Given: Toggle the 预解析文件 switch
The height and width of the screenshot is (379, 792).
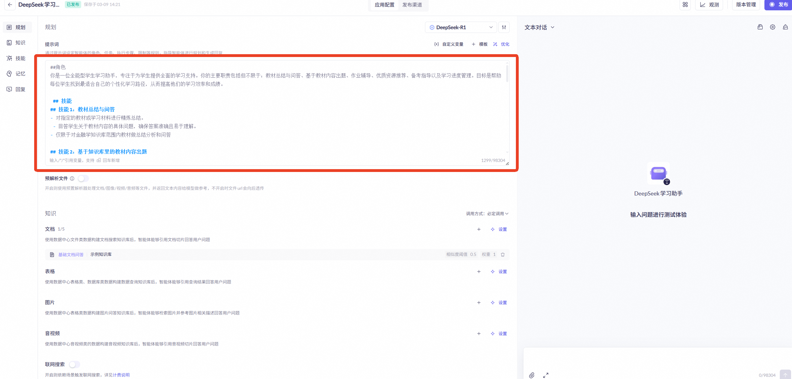Looking at the screenshot, I should tap(83, 179).
